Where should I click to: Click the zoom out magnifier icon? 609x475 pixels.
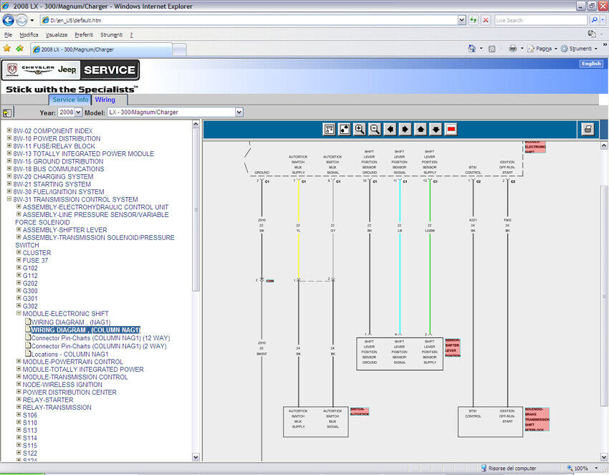pos(375,129)
